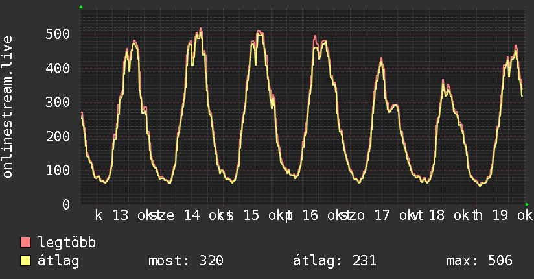
Task: Click the x-axis date label 17
Action: [x=382, y=215]
